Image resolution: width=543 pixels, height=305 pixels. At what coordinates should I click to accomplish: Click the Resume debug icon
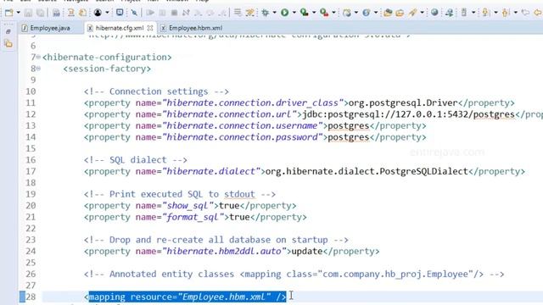pos(150,13)
